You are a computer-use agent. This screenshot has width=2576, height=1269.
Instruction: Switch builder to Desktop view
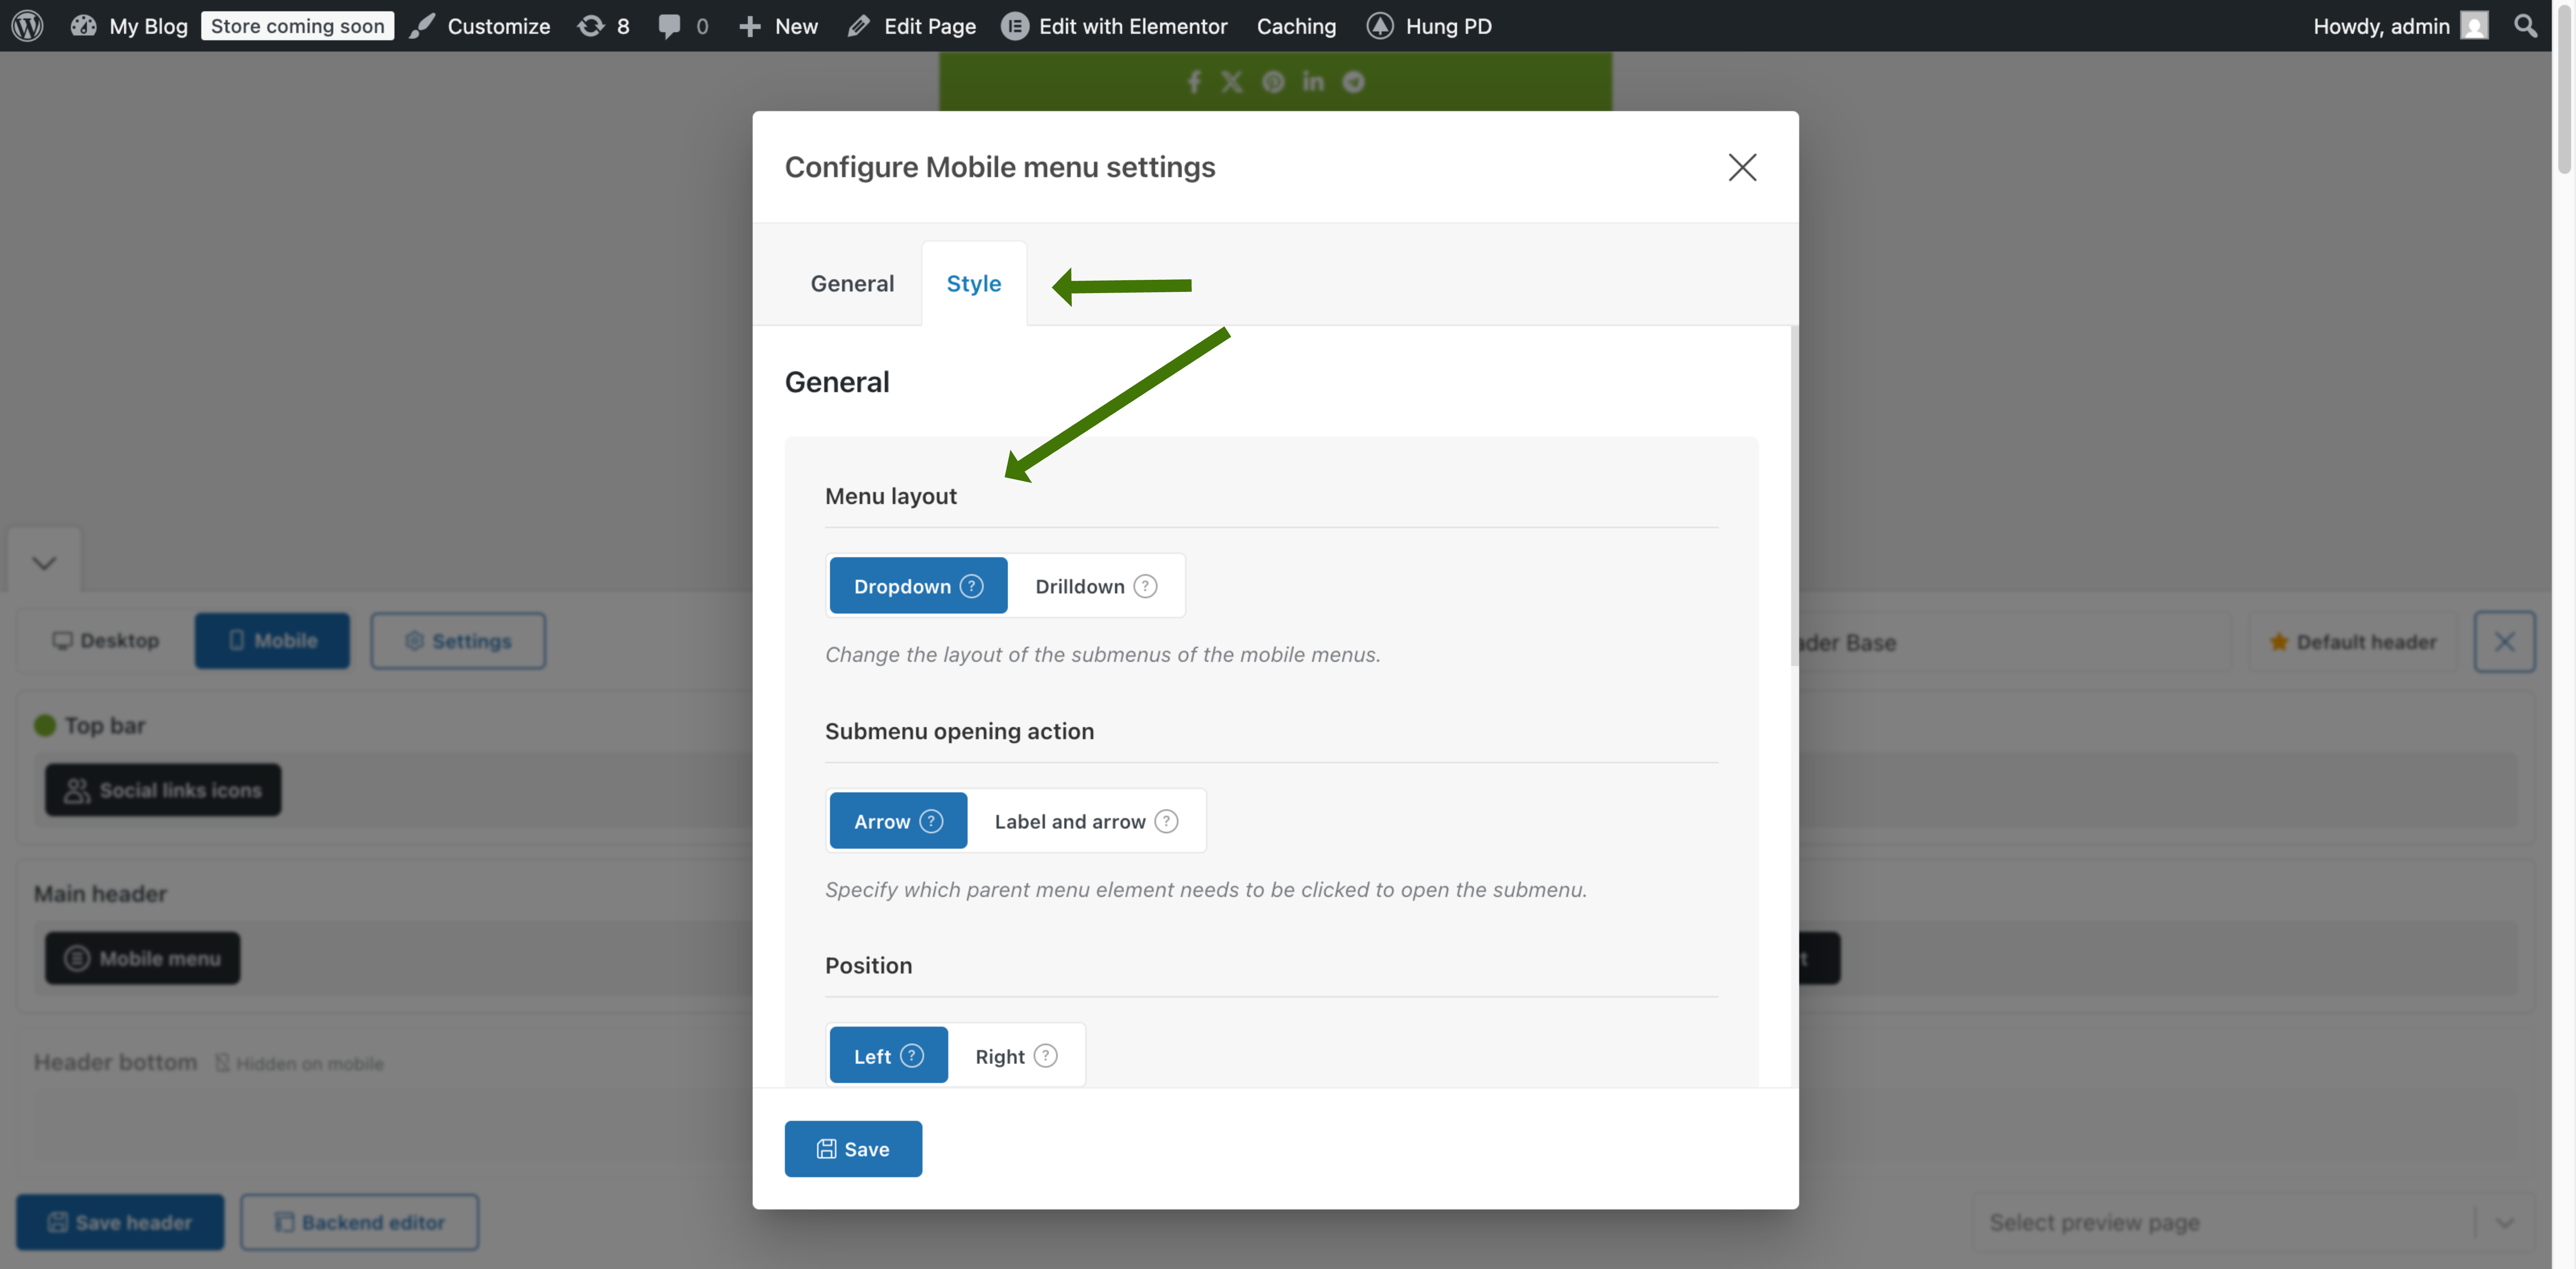pos(105,640)
